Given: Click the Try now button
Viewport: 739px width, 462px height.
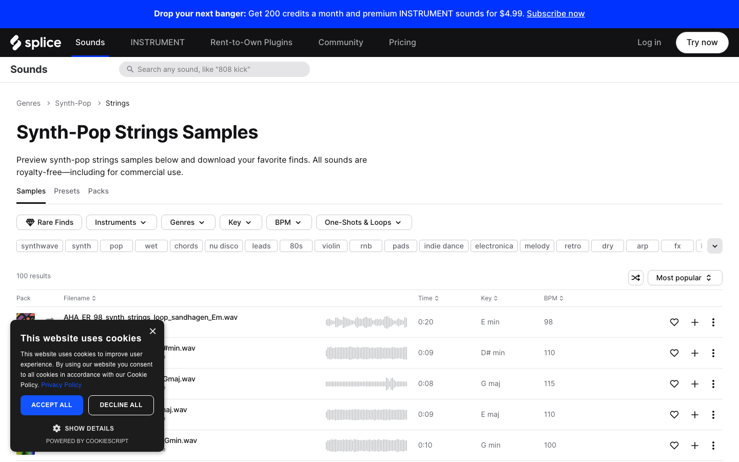Looking at the screenshot, I should coord(702,43).
